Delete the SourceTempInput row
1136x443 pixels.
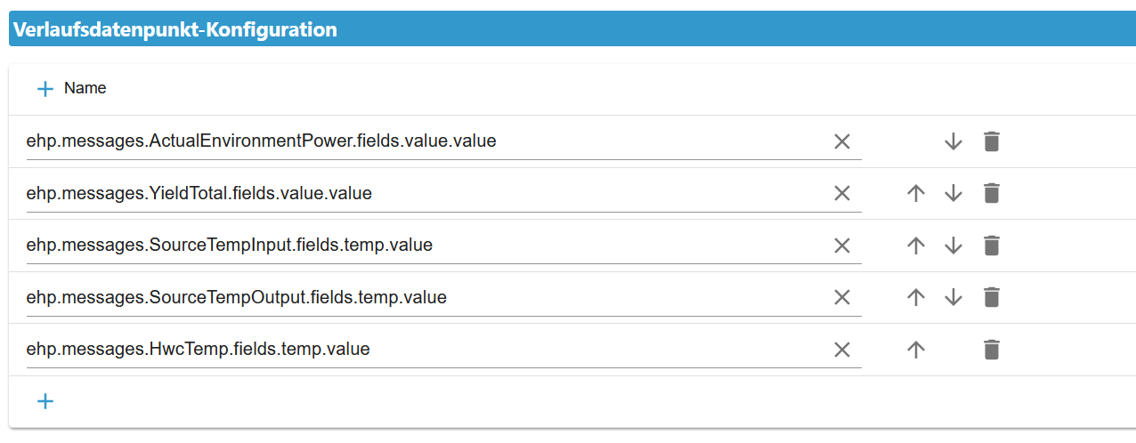point(992,246)
